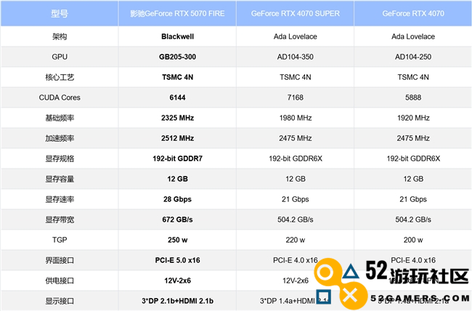472x311 pixels.
Task: Select the "PCI-E 5.0 x16" cell
Action: (177, 260)
